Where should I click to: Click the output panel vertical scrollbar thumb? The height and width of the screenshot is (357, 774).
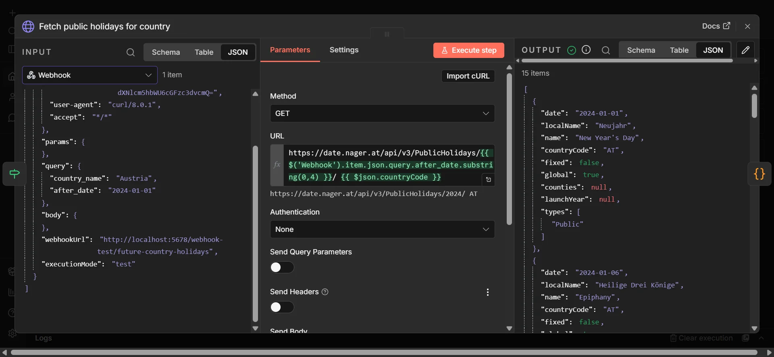click(754, 105)
